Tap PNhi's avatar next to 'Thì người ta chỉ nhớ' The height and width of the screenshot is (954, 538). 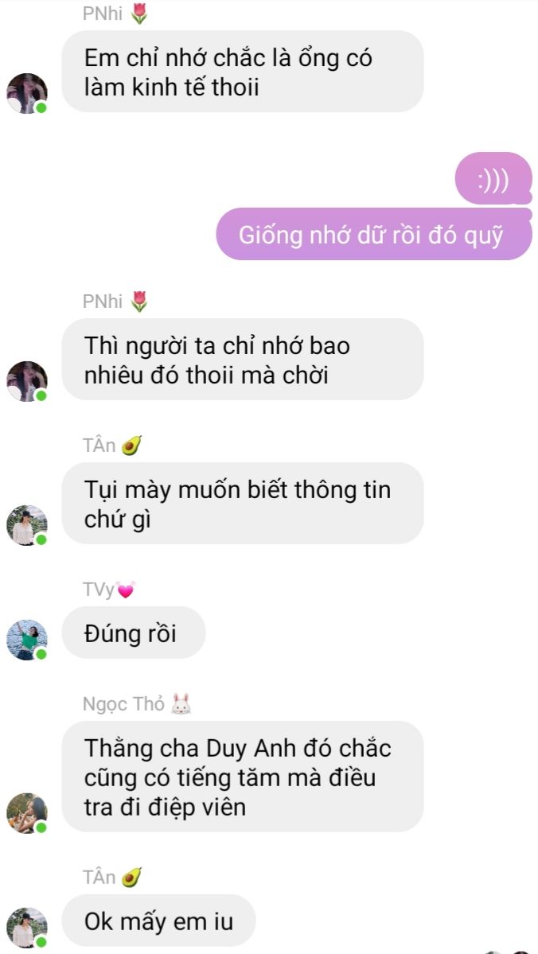(x=27, y=381)
